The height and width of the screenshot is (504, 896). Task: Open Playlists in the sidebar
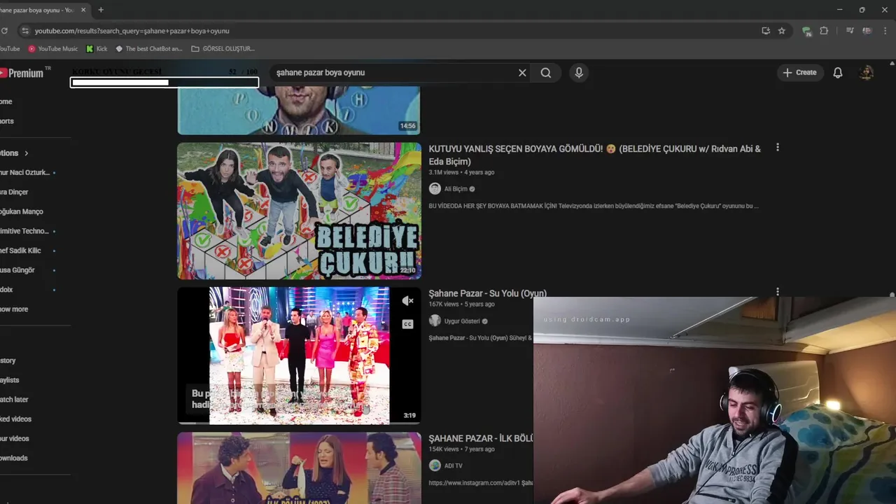(x=10, y=380)
